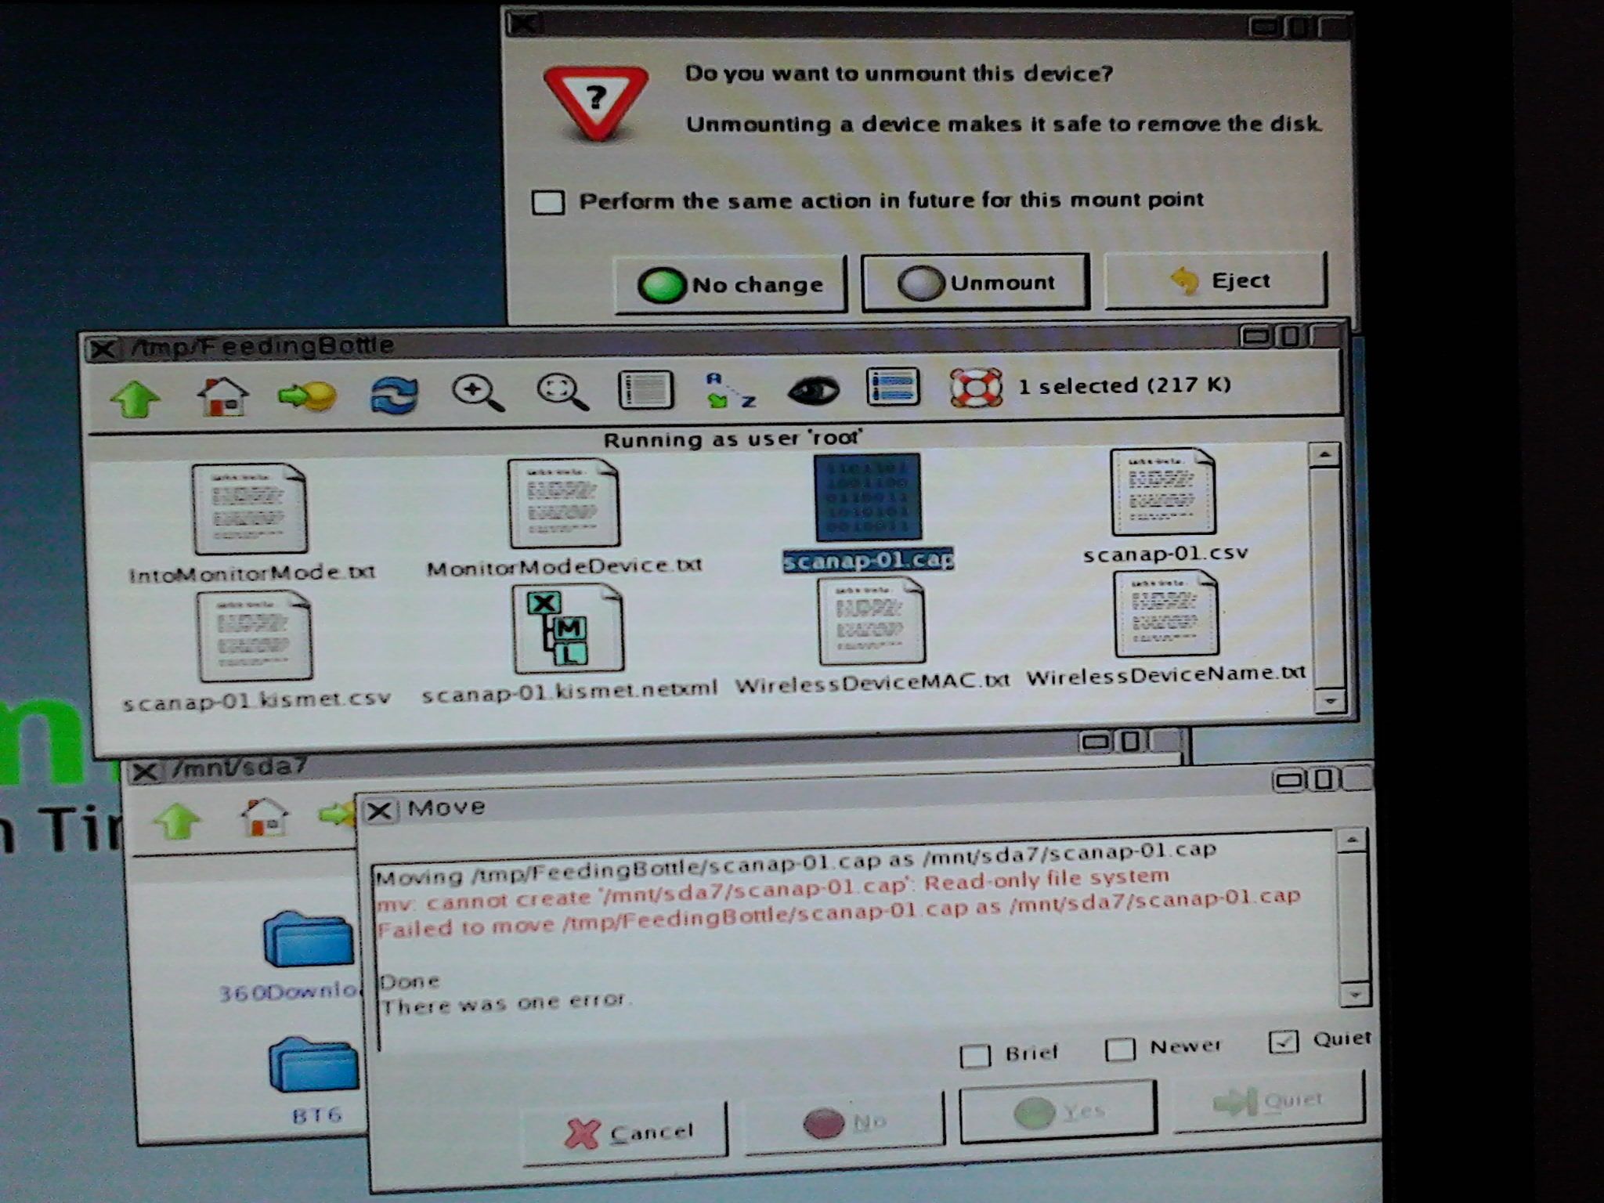Click the up arrow of Move log scrollbar
1604x1203 pixels.
[1353, 841]
